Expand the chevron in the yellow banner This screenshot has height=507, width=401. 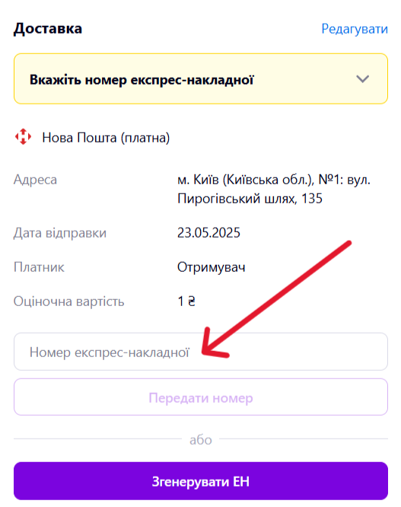click(x=362, y=79)
